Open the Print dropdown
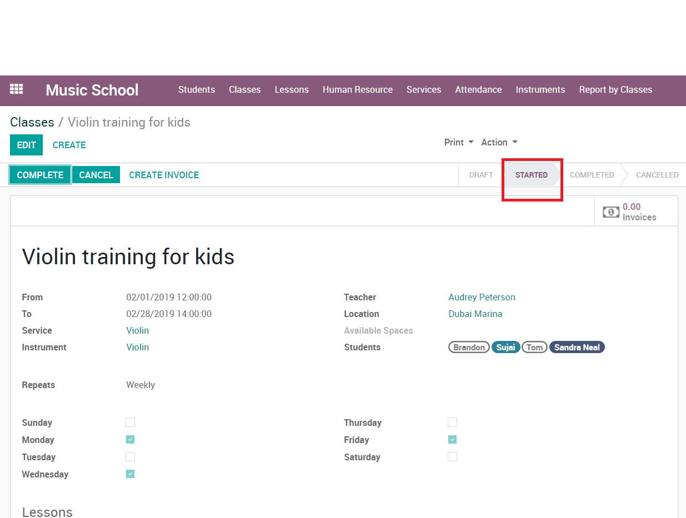The image size is (686, 518). 459,142
